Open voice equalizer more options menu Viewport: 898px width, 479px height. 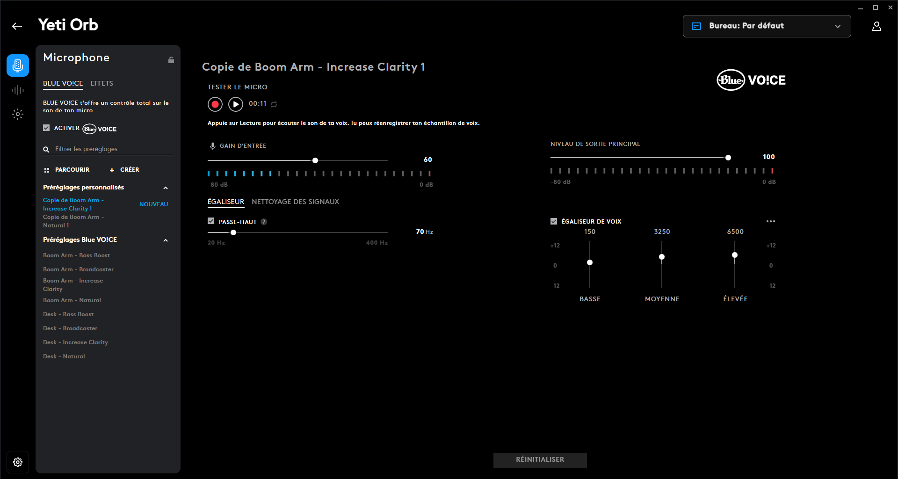[x=771, y=221]
